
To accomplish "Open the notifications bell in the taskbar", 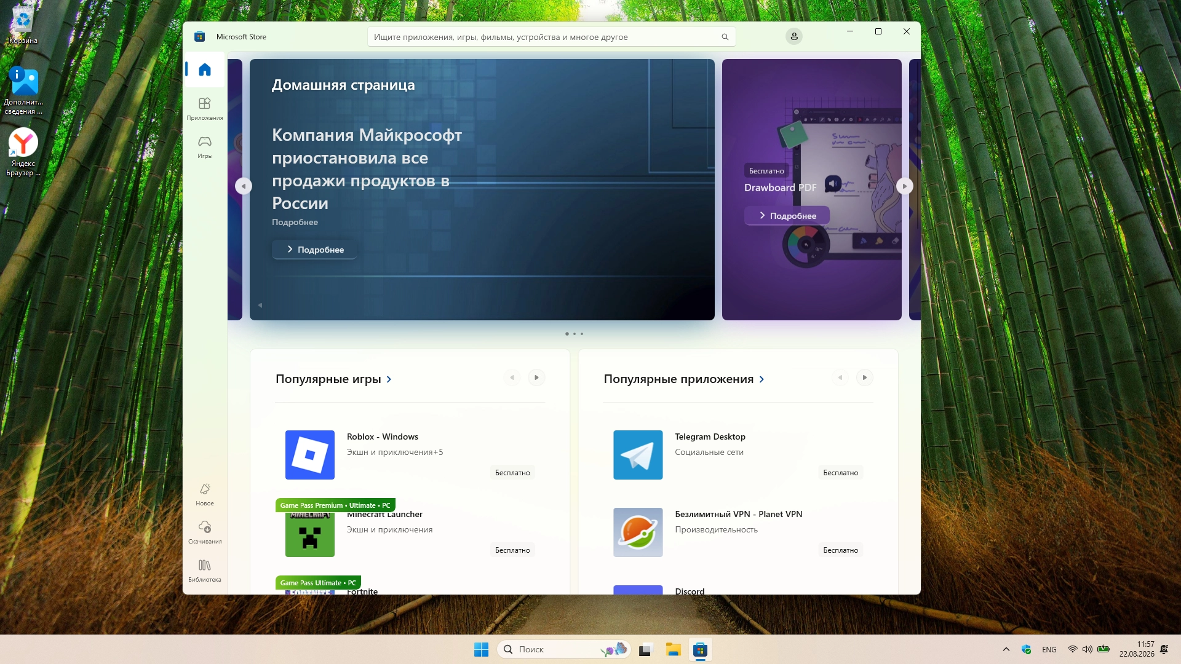I will tap(1164, 649).
